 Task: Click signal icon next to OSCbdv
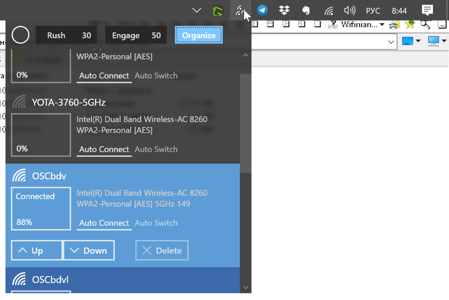pyautogui.click(x=19, y=175)
